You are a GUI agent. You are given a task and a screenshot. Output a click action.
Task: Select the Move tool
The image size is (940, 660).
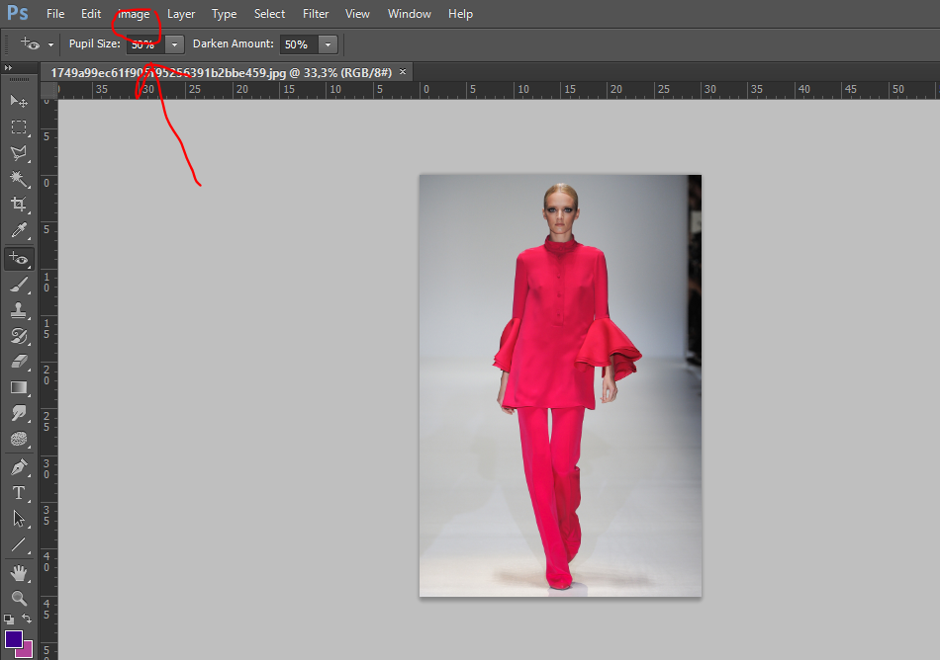(x=19, y=101)
